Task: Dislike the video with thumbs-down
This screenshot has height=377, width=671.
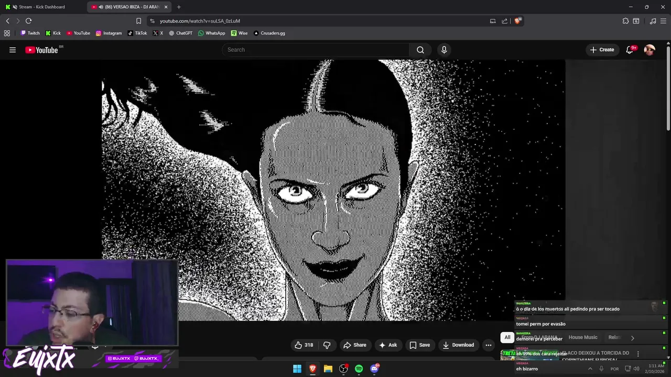Action: click(x=327, y=345)
